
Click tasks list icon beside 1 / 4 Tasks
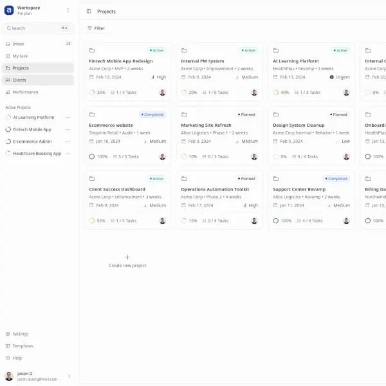(113, 93)
